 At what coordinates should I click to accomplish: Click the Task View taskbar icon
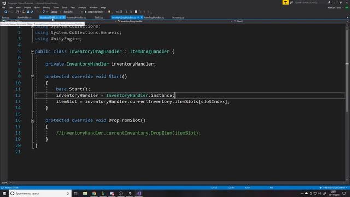[75, 193]
